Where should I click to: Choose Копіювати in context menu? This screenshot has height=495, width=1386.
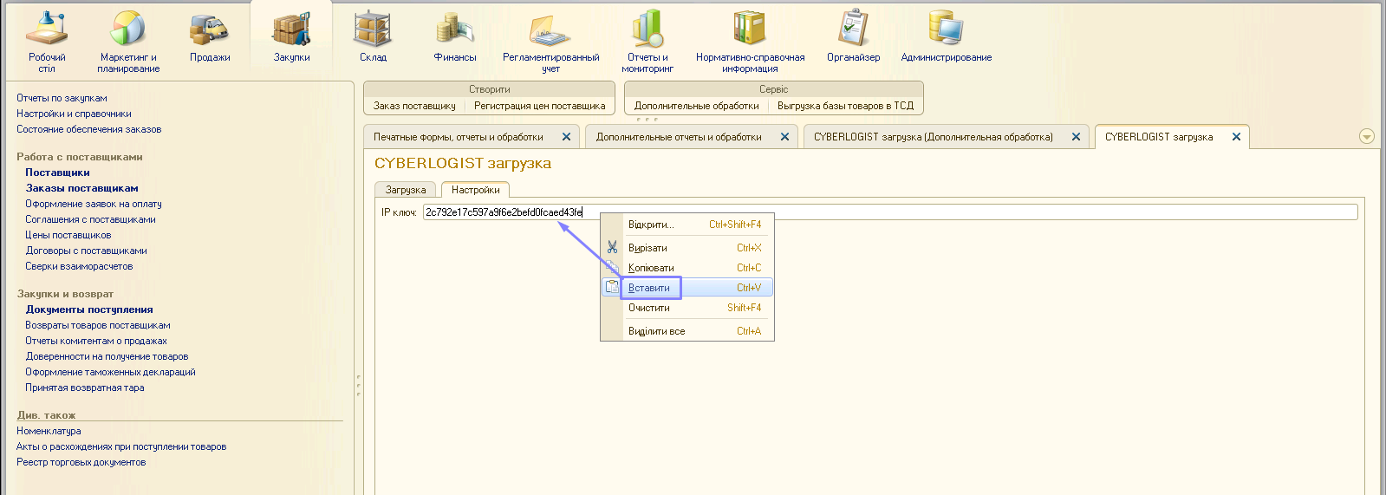687,268
